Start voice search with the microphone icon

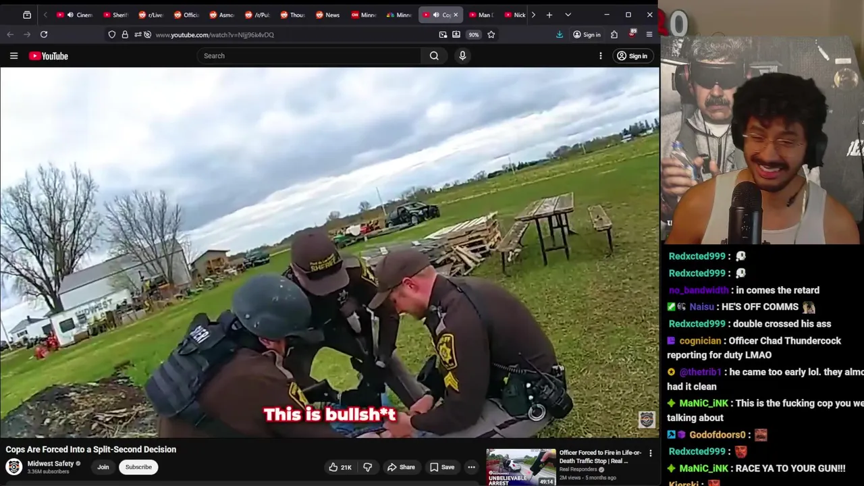click(x=462, y=56)
